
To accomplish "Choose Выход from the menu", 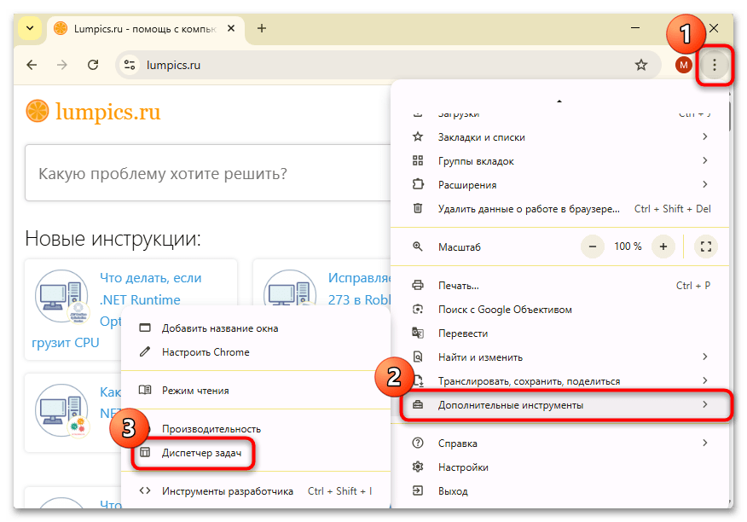I will click(560, 491).
